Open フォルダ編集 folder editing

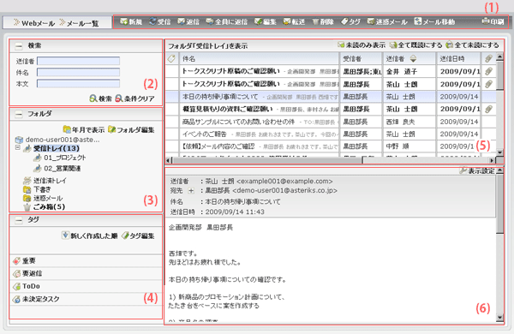click(131, 130)
